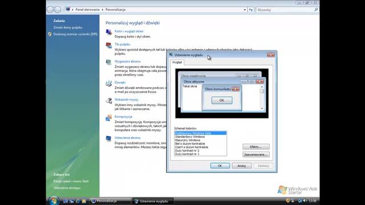Click the shield icon beside Dostosuj rozmiar czcionki

50,34
